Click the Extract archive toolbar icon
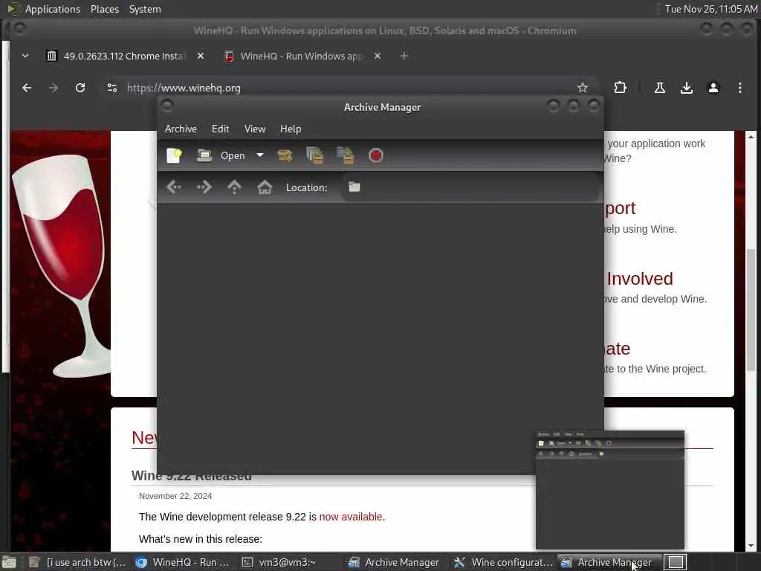Screen dimensions: 761x571 285,155
